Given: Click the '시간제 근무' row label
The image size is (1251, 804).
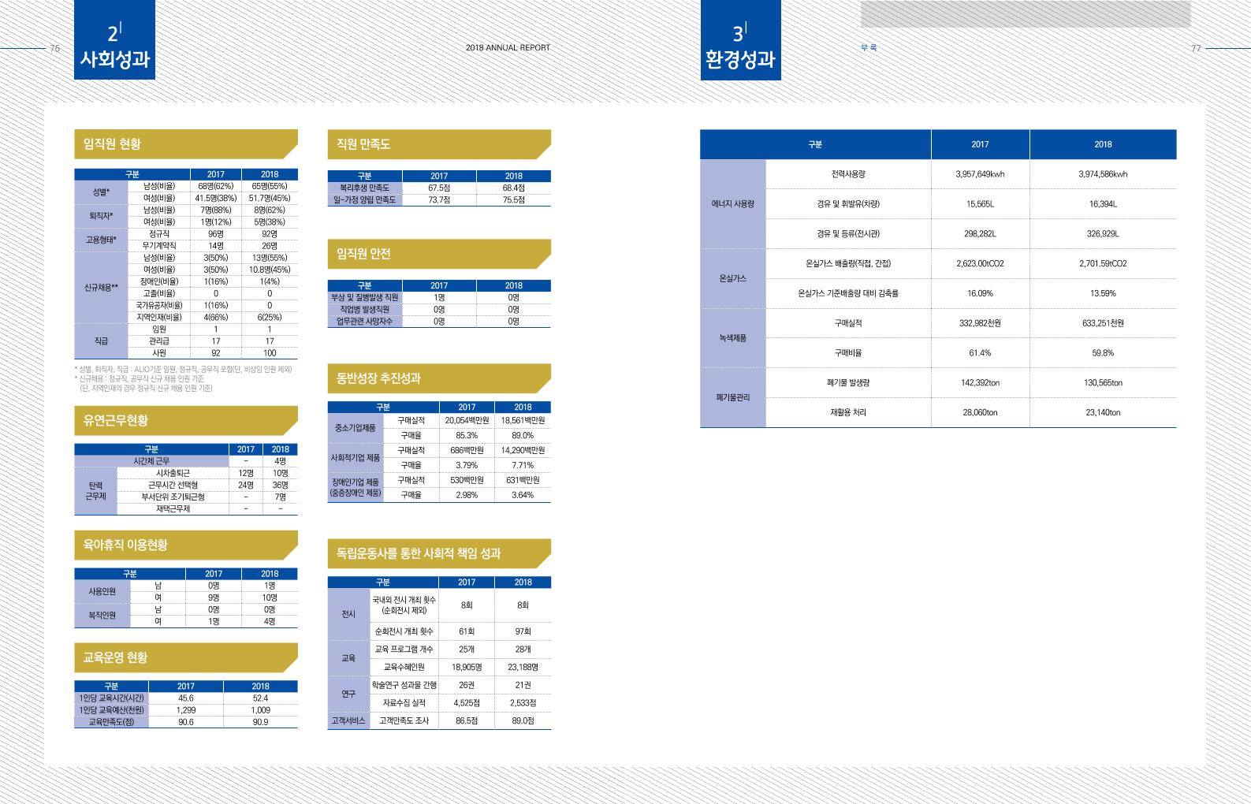Looking at the screenshot, I should pyautogui.click(x=151, y=461).
